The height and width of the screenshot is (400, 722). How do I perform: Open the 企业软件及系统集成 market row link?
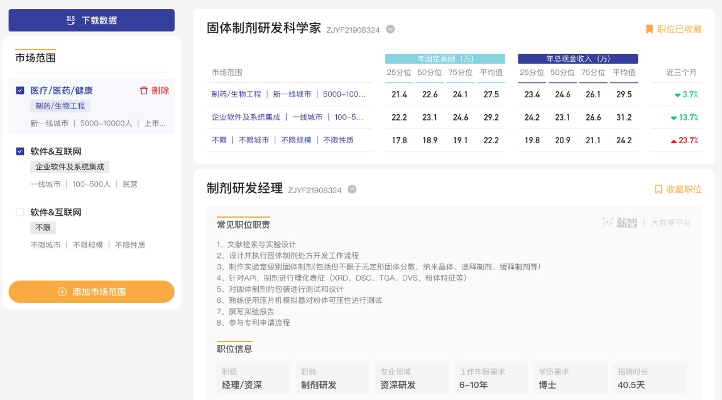click(x=287, y=117)
